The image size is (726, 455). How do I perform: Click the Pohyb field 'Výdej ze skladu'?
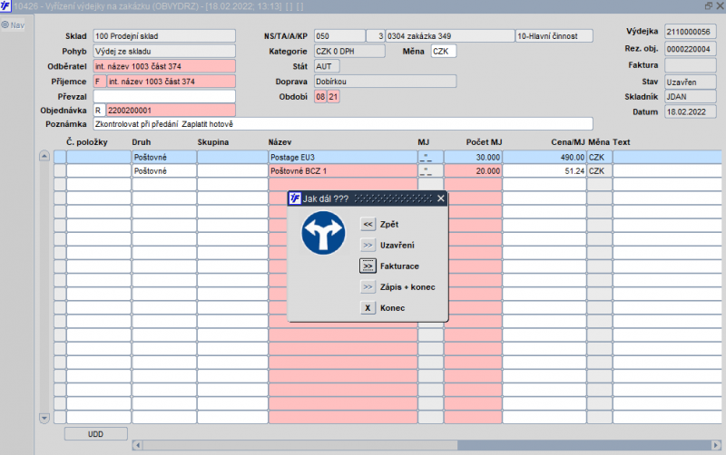(x=164, y=52)
